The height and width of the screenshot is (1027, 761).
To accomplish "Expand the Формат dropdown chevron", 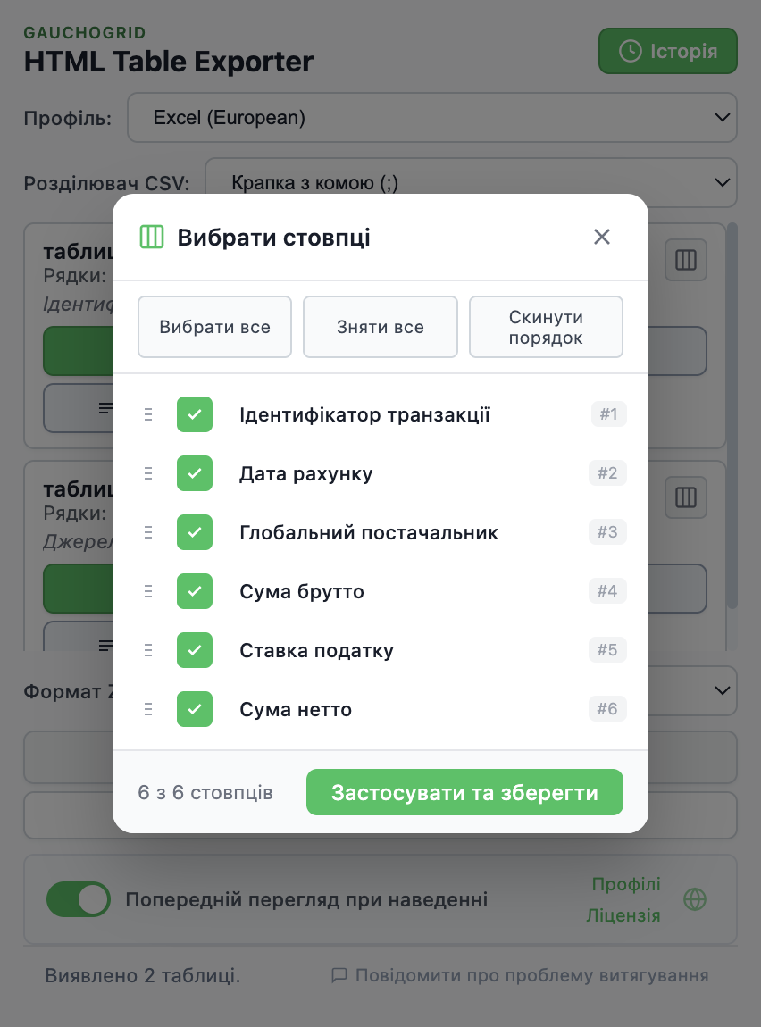I will (x=722, y=690).
